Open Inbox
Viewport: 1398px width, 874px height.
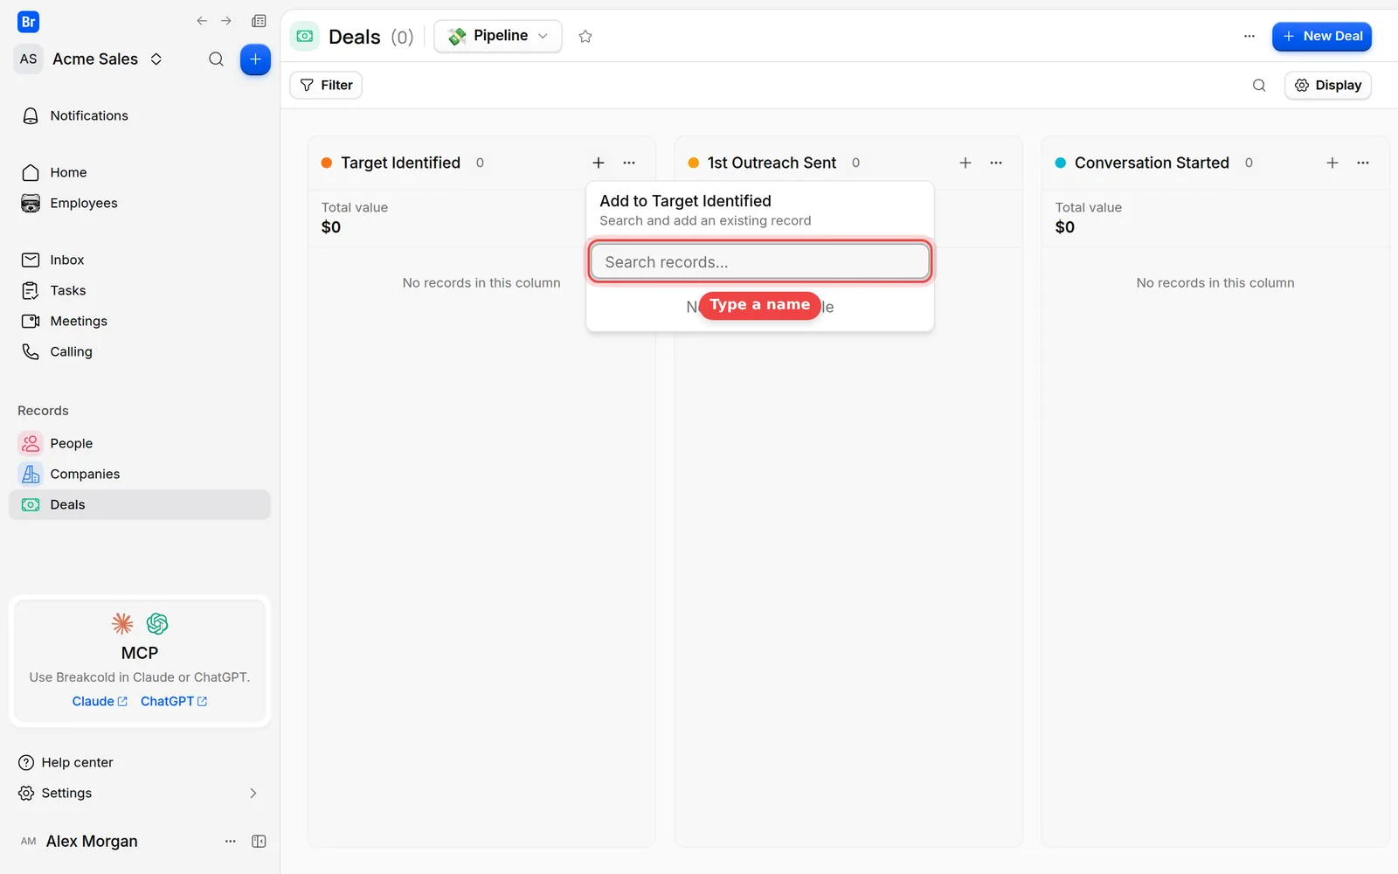140,260
